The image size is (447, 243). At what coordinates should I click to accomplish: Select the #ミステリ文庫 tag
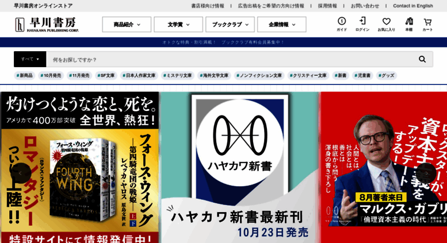(x=177, y=75)
